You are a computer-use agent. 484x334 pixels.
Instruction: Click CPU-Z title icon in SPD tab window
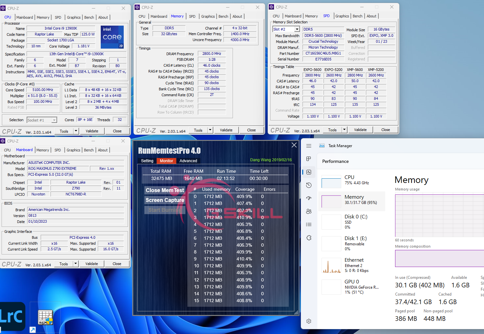271,7
